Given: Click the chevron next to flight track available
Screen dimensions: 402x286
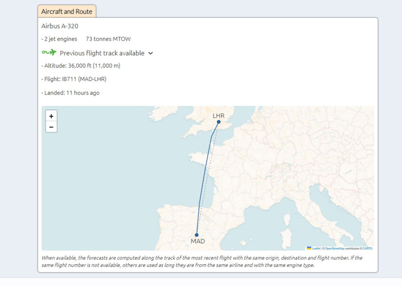Looking at the screenshot, I should tap(151, 53).
